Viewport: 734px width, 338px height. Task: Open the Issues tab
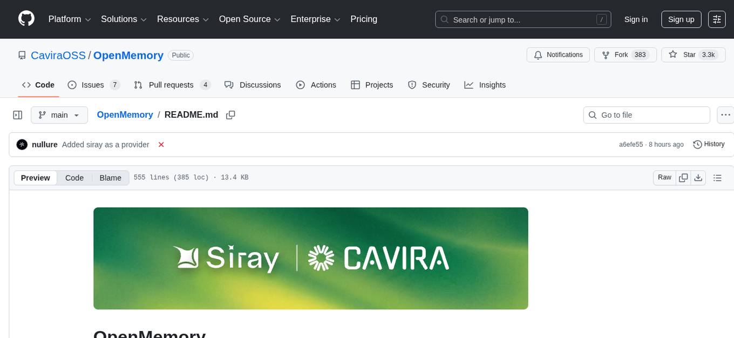(x=93, y=85)
